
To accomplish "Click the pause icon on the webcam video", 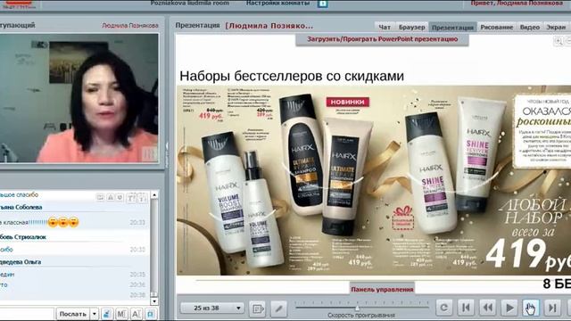I will pos(149,153).
